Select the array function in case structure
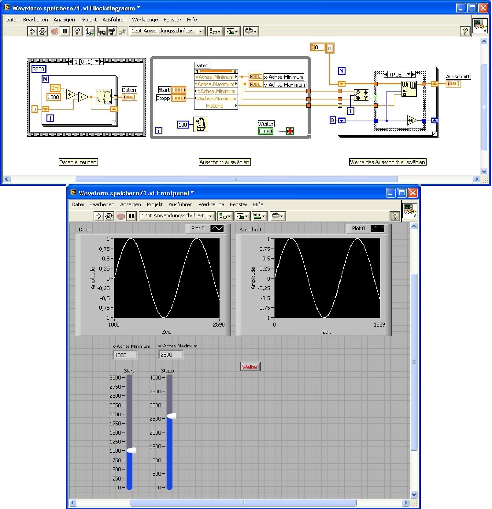Screen dimensions: 492x509 [409, 89]
